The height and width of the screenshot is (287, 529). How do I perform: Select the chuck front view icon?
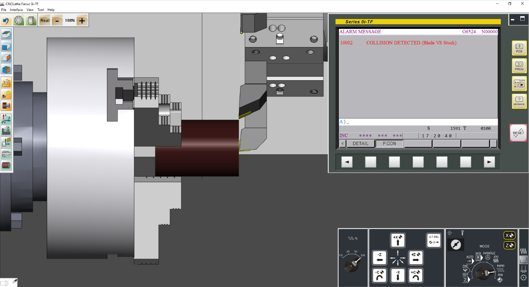click(x=19, y=20)
